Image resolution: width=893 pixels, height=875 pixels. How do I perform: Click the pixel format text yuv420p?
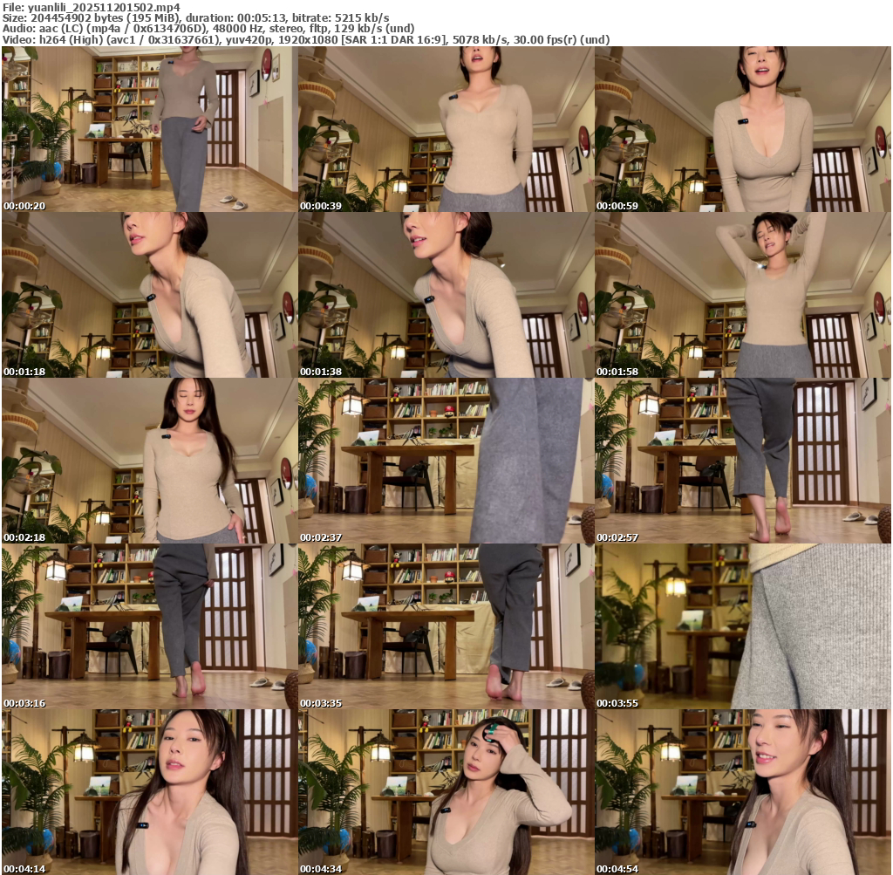[x=250, y=40]
